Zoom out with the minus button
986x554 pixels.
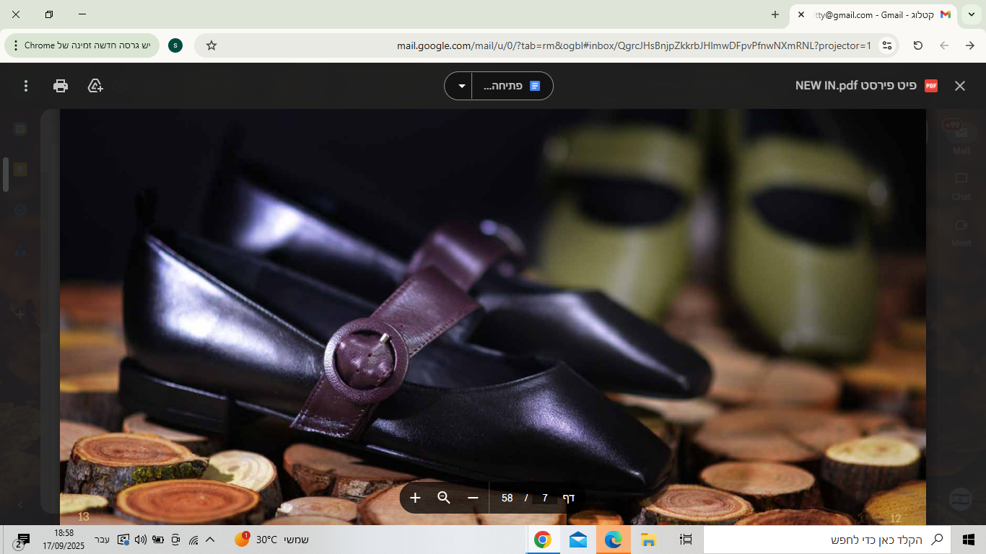[473, 498]
